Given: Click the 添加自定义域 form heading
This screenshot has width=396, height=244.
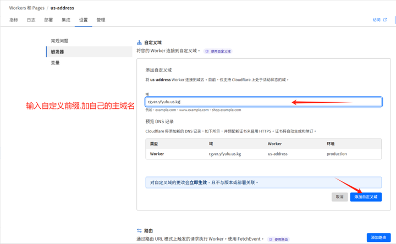Looking at the screenshot, I should (x=158, y=70).
